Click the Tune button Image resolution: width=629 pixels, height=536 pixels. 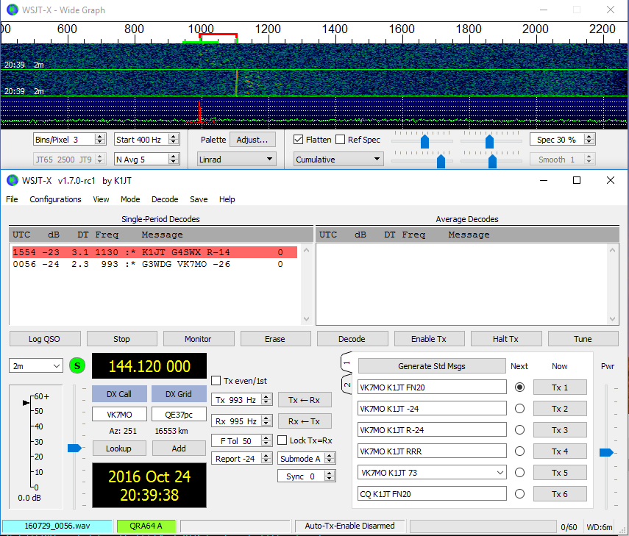pos(583,339)
